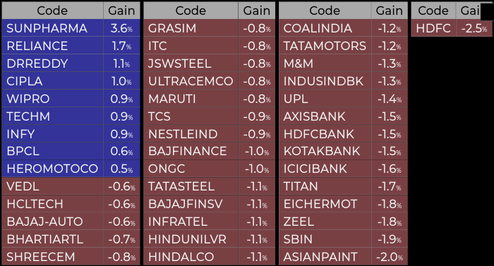Click the 3.6% gain value for SUNPHARMA
The image size is (494, 266).
coord(121,28)
